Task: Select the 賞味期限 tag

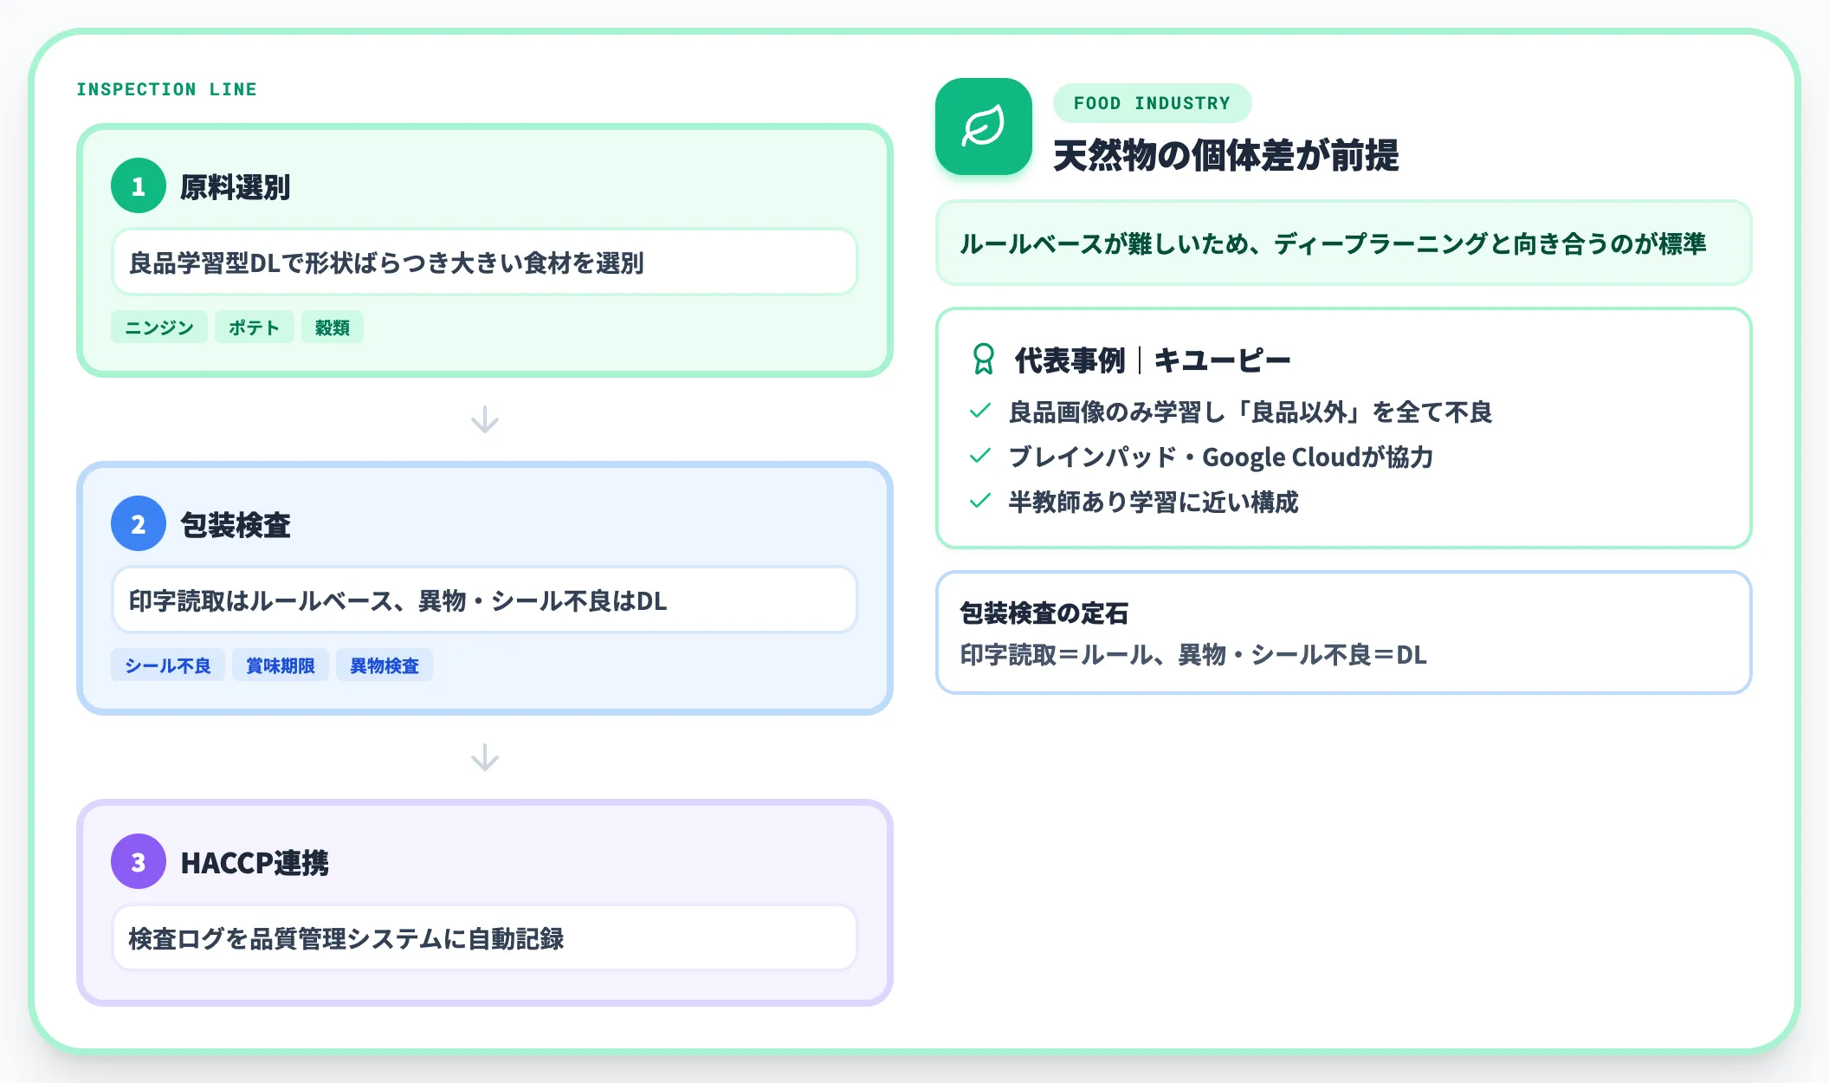Action: [281, 665]
